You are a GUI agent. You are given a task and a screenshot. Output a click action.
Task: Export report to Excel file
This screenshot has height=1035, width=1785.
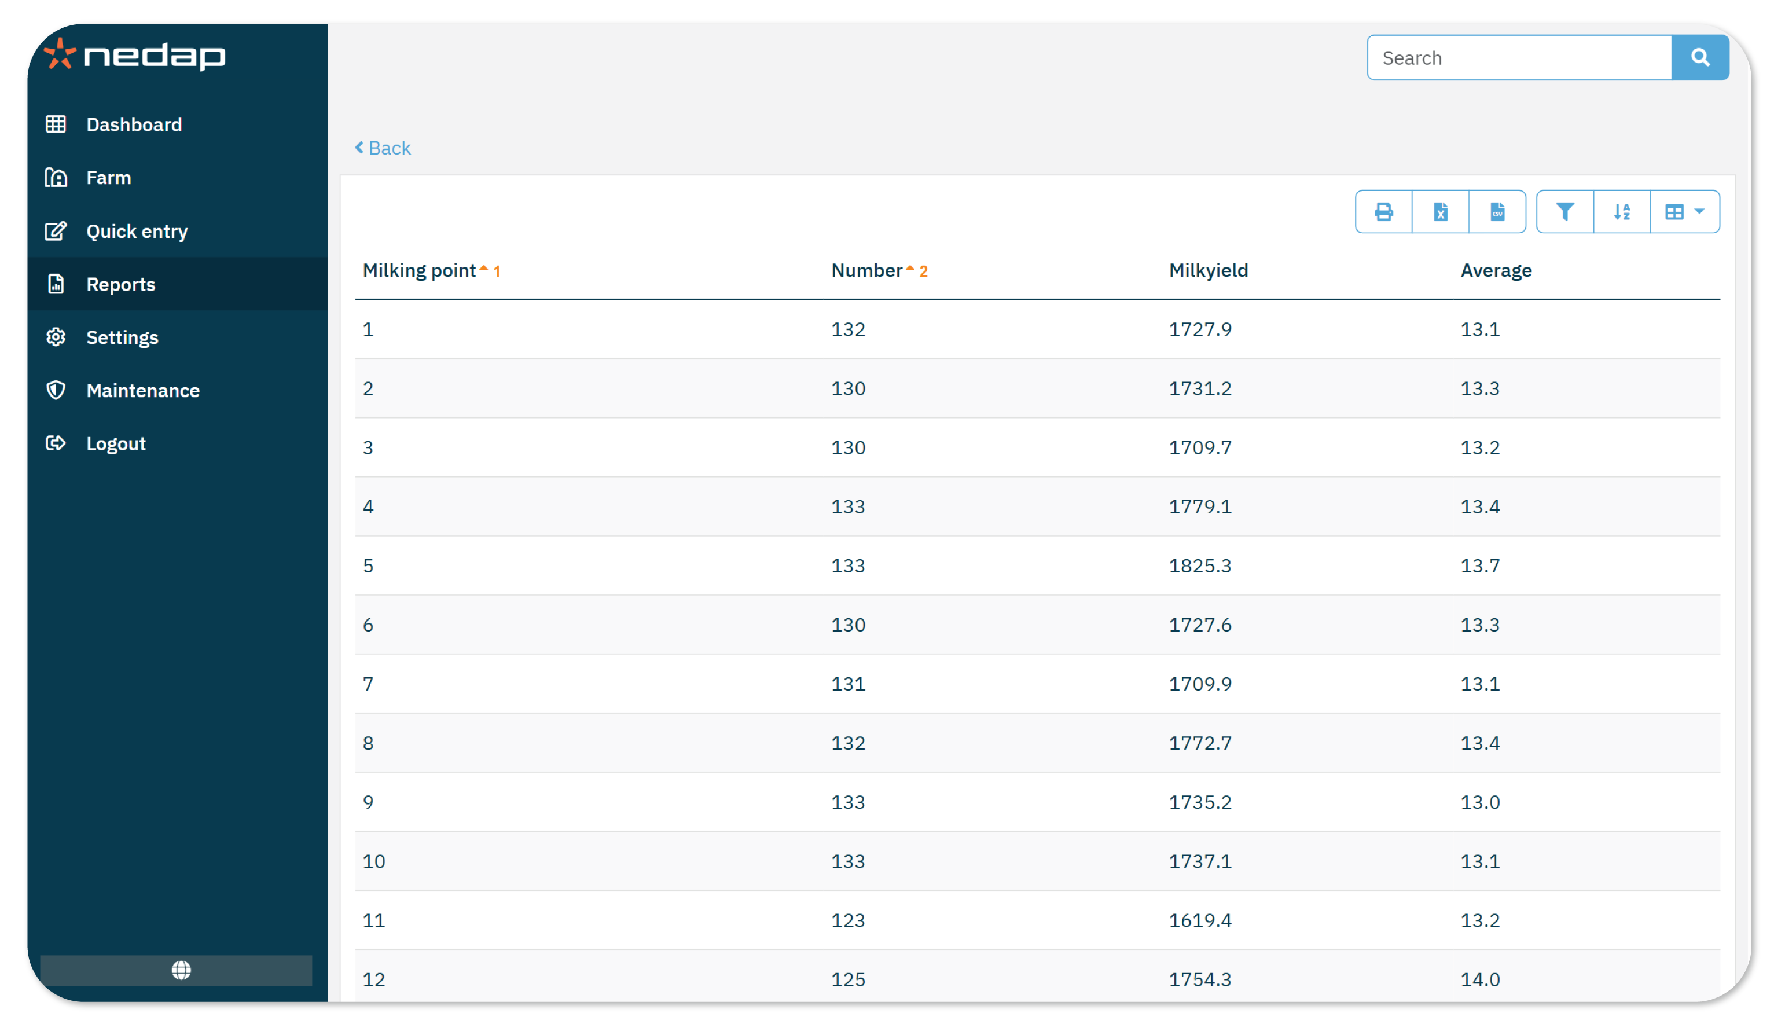coord(1440,212)
